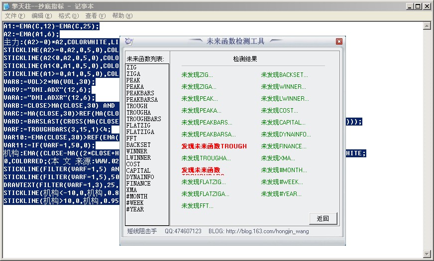
Task: Select ZIGA in the function list
Action: click(x=133, y=73)
